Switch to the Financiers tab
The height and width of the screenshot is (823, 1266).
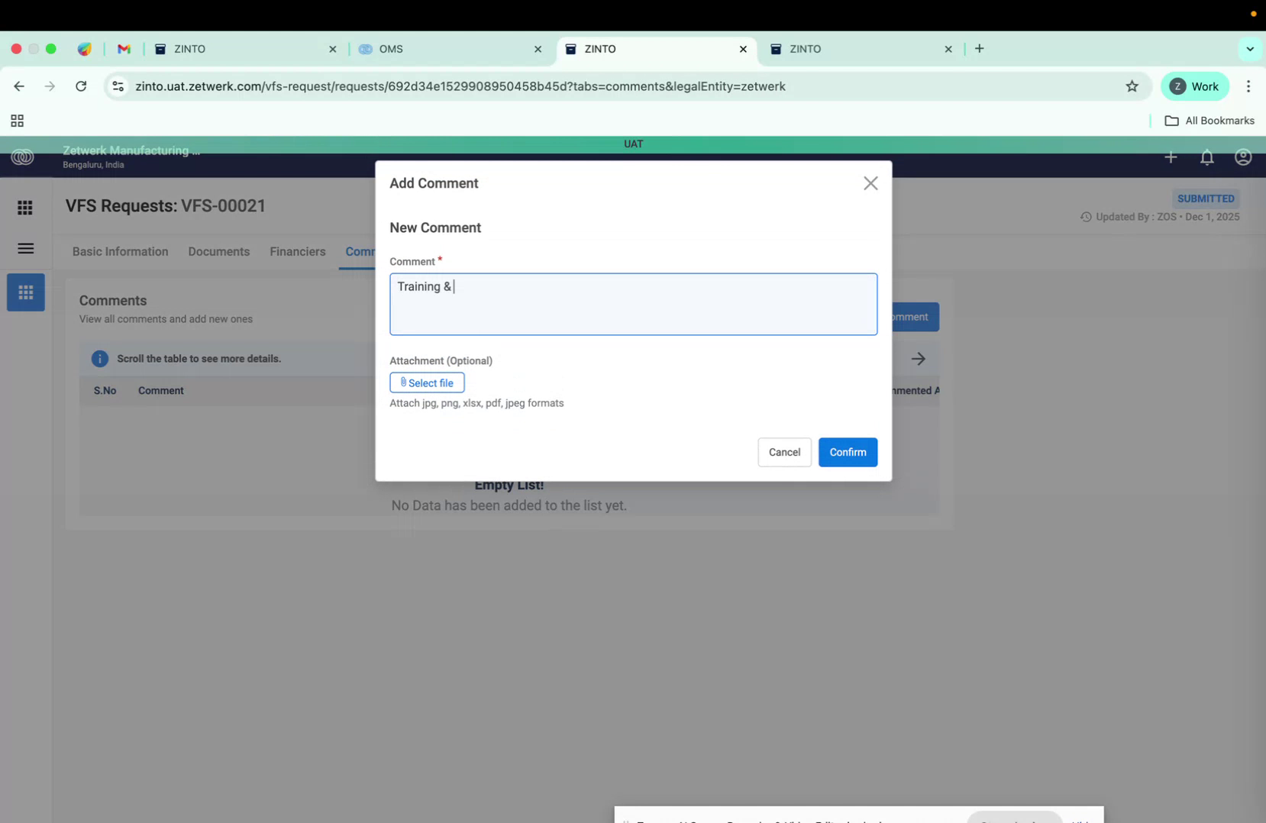click(297, 251)
